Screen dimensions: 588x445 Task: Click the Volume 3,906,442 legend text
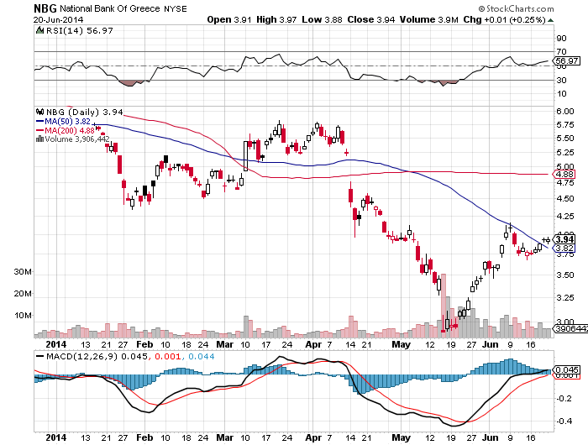click(x=77, y=139)
